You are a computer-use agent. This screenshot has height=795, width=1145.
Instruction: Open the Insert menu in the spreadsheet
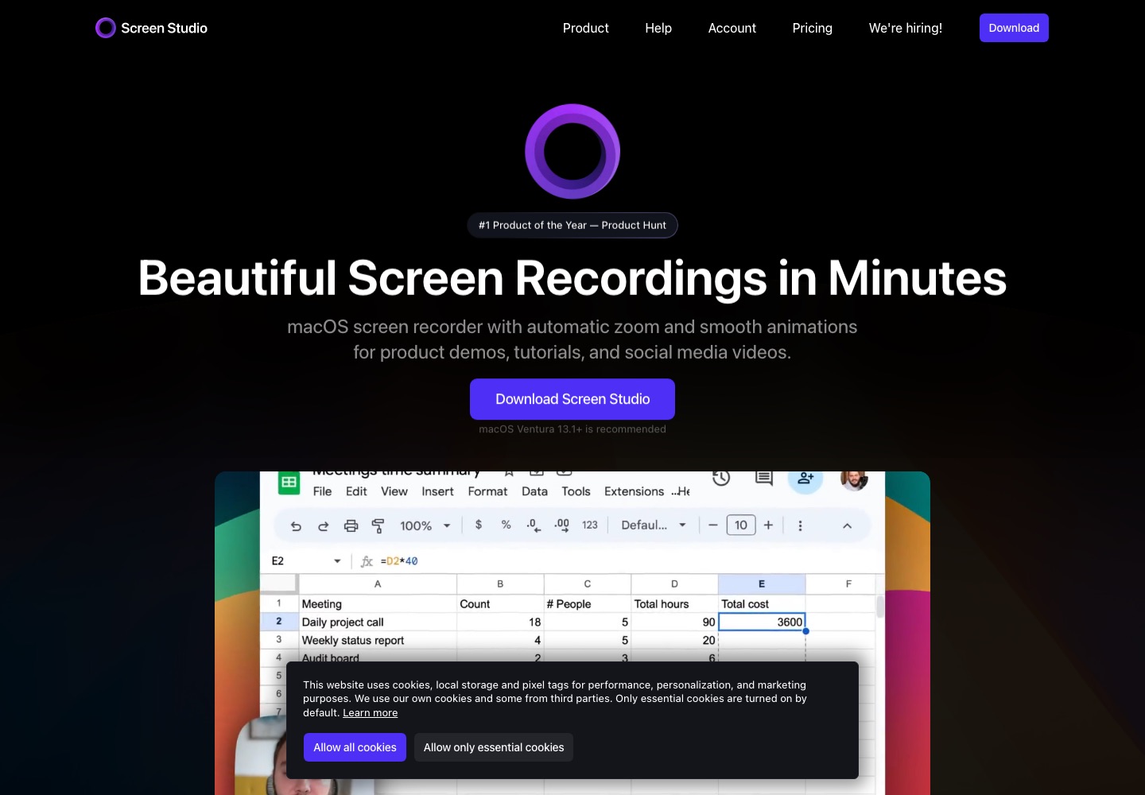(x=437, y=491)
